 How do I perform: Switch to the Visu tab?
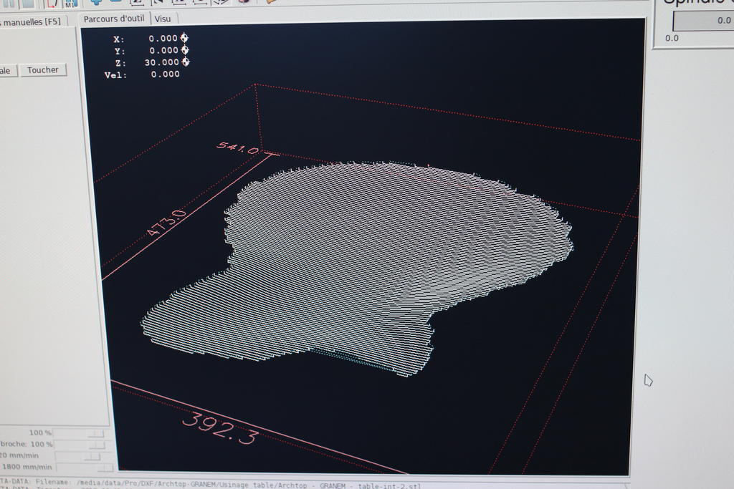coord(163,19)
